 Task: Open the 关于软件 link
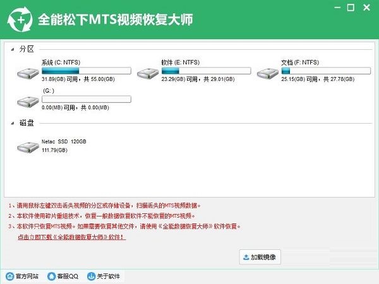[108, 276]
